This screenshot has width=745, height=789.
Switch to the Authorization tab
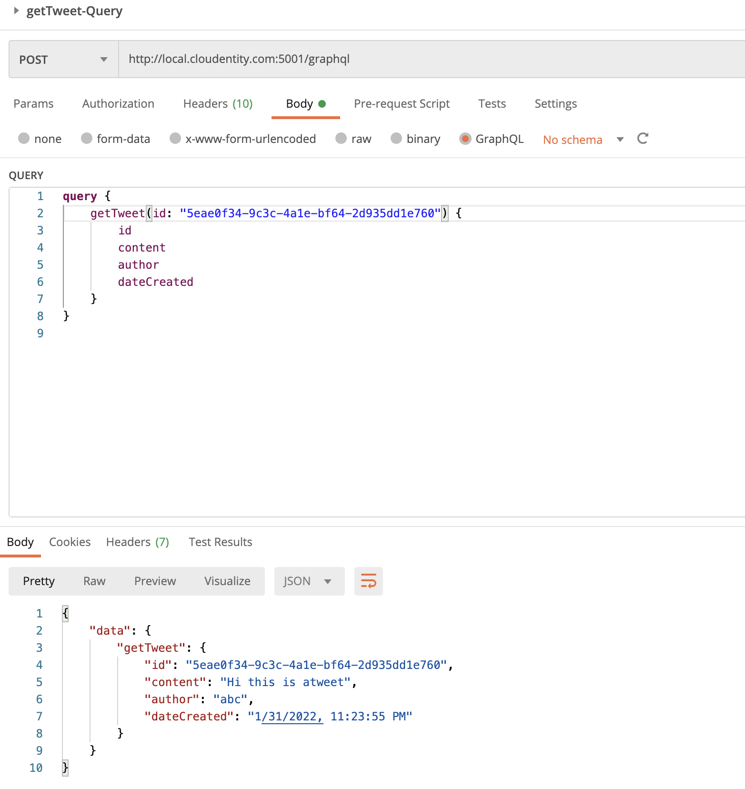[x=118, y=104]
